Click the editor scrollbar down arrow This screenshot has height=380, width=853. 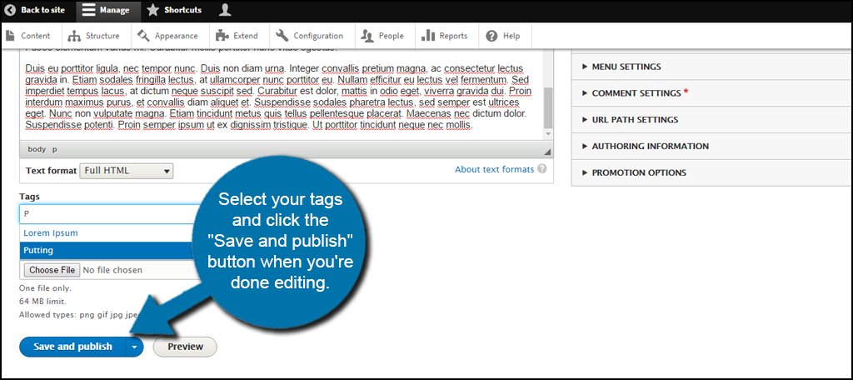point(548,134)
